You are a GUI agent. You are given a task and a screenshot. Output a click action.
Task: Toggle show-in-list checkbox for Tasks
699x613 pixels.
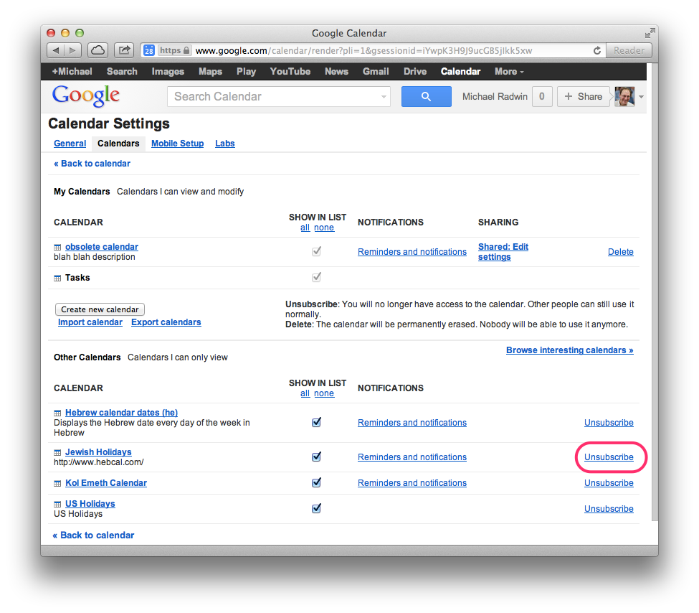[316, 277]
